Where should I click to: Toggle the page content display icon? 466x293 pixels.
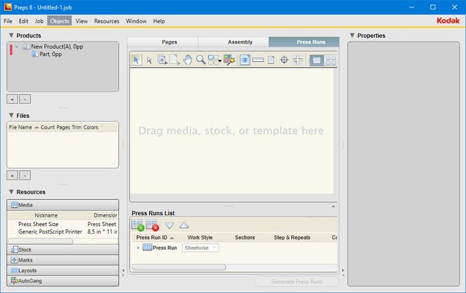pos(271,60)
